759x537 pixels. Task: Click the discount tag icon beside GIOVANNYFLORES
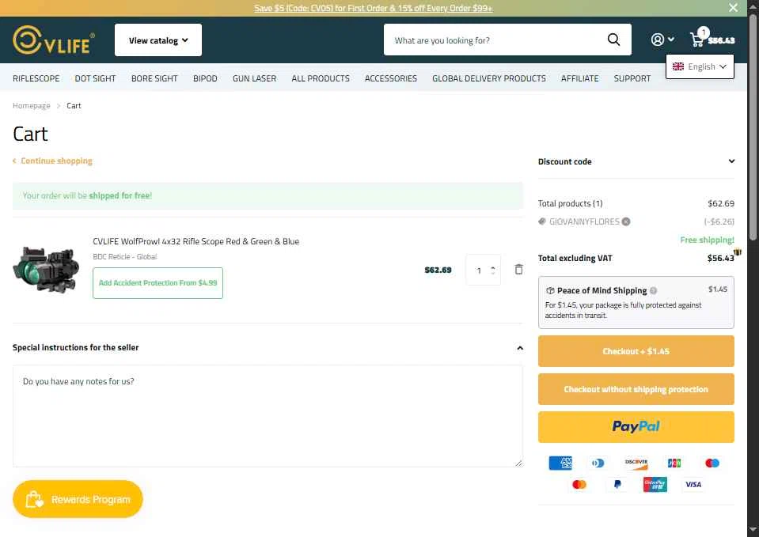(542, 221)
